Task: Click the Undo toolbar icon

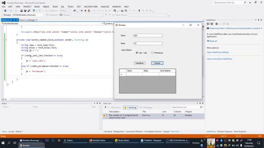Action: 34,11
